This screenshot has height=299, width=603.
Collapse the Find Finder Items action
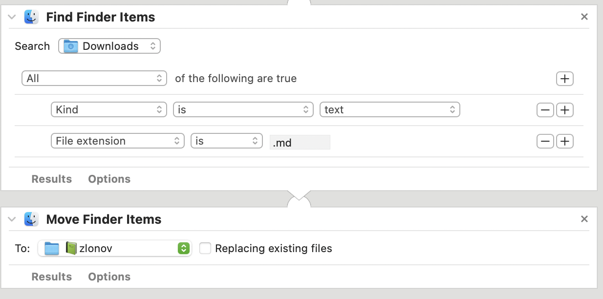[x=12, y=17]
